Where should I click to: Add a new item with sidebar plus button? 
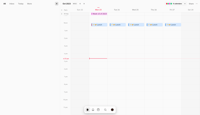point(57,4)
